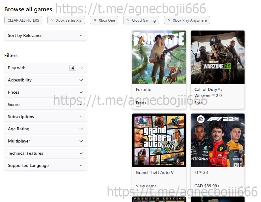Image resolution: width=261 pixels, height=202 pixels.
Task: Click the Free+ price under Fortnite
Action: click(141, 103)
